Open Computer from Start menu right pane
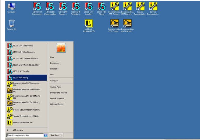 pyautogui.click(x=54, y=81)
